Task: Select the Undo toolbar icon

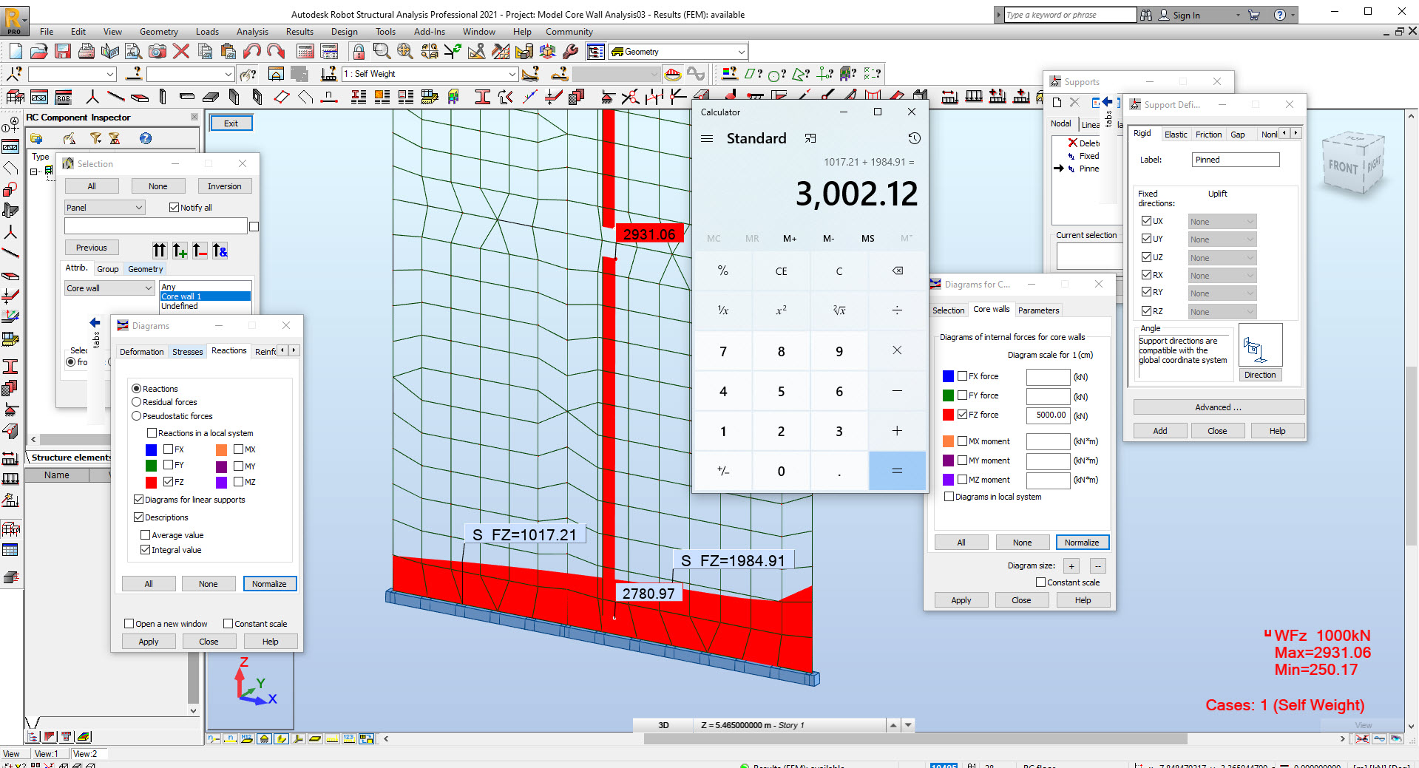Action: (x=251, y=51)
